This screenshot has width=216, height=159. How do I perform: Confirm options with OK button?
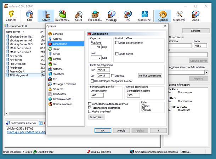[x=103, y=130]
